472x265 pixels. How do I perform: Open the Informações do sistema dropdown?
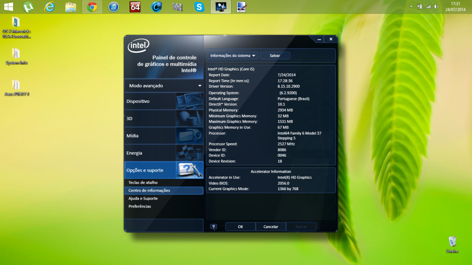pos(233,56)
